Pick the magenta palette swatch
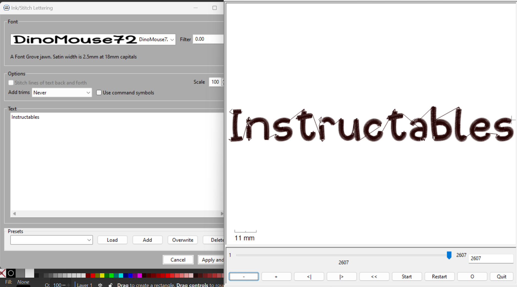The width and height of the screenshot is (517, 287). (x=140, y=275)
